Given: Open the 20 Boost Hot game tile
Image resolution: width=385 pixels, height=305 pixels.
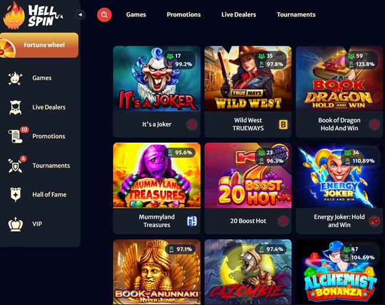Looking at the screenshot, I should (248, 175).
